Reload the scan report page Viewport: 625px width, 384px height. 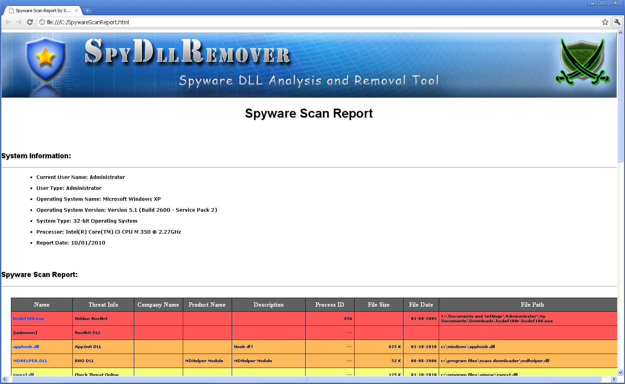coord(30,22)
